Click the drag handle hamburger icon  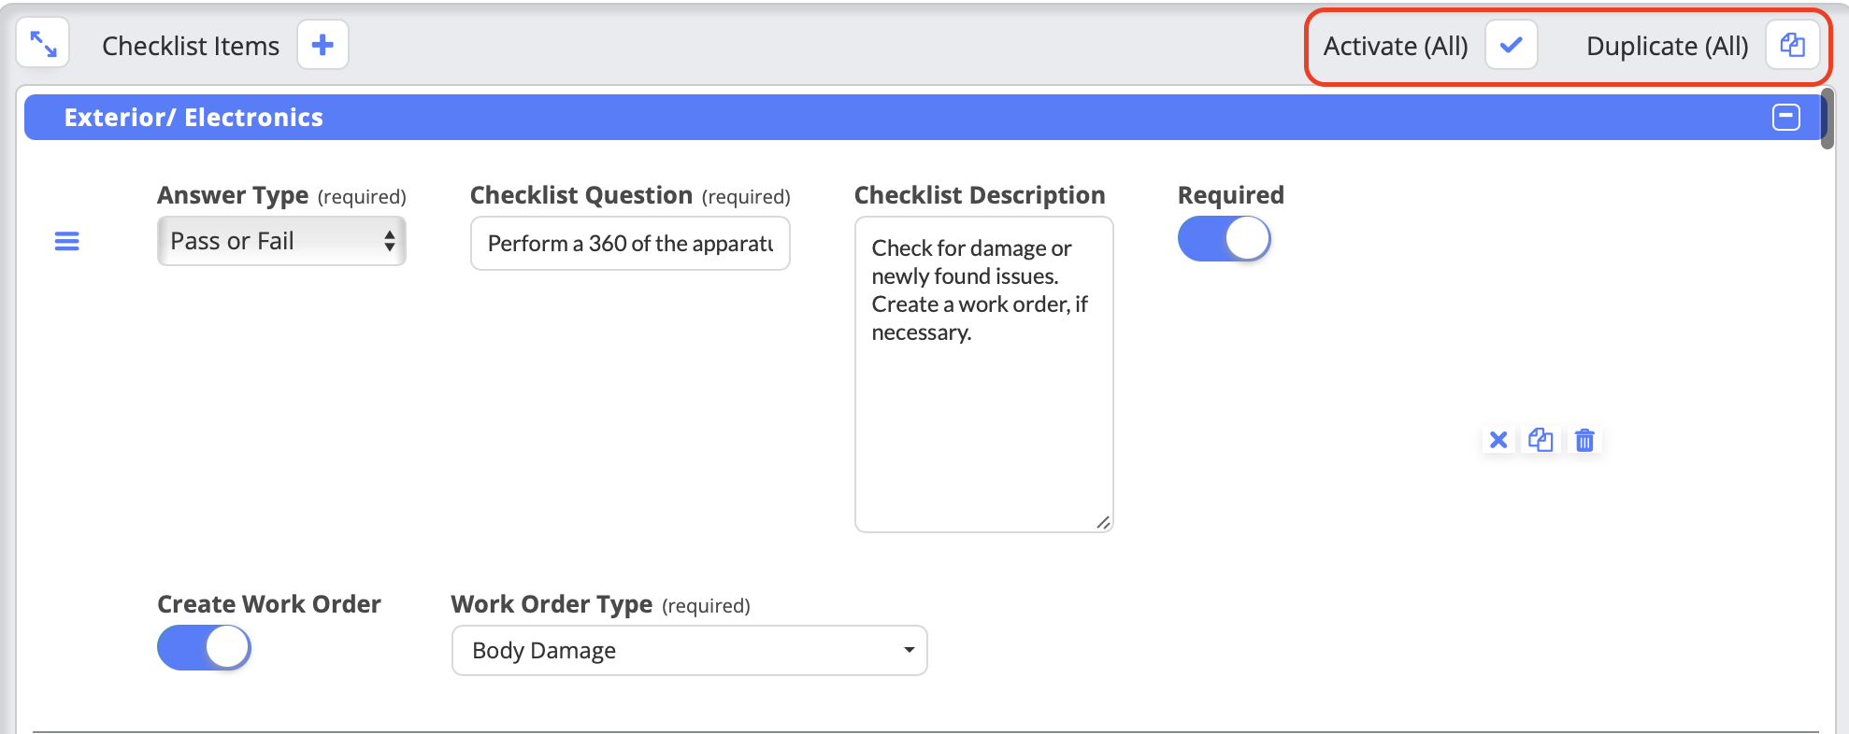click(x=67, y=241)
